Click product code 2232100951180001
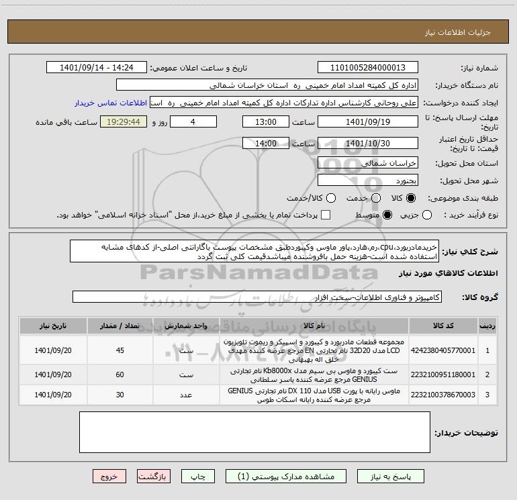The width and height of the screenshot is (517, 500). pos(443,374)
